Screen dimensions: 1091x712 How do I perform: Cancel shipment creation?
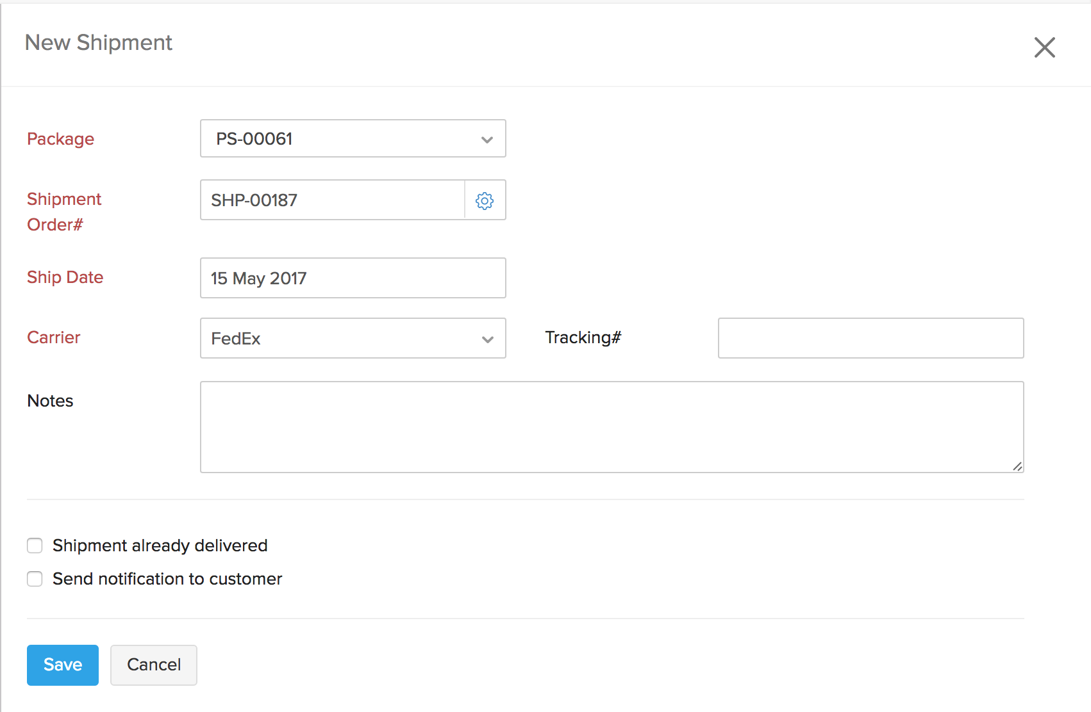[153, 665]
